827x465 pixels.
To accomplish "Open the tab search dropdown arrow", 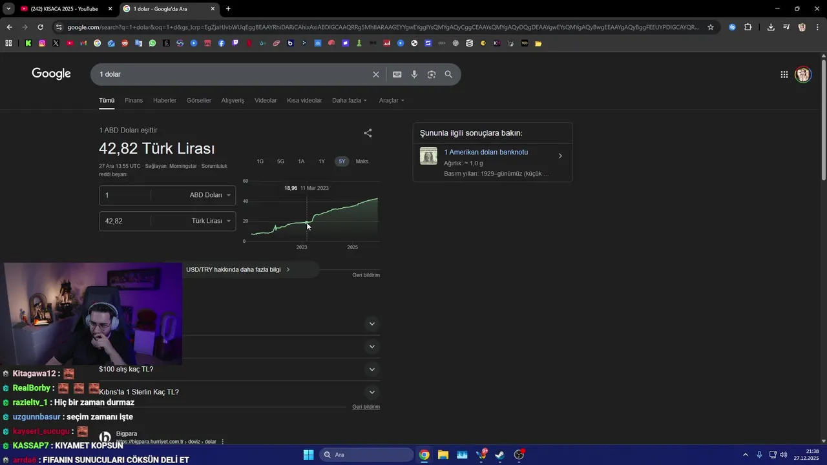I will pos(8,8).
